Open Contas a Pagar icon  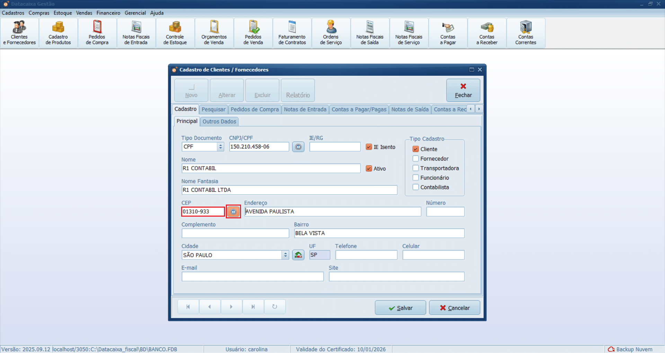[x=448, y=33]
